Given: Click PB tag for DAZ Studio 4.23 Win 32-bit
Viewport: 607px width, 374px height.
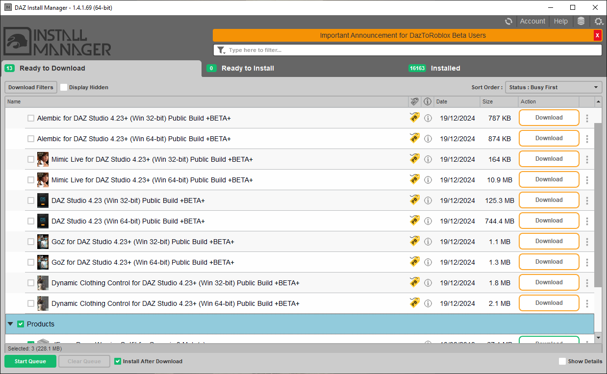Looking at the screenshot, I should click(x=415, y=200).
